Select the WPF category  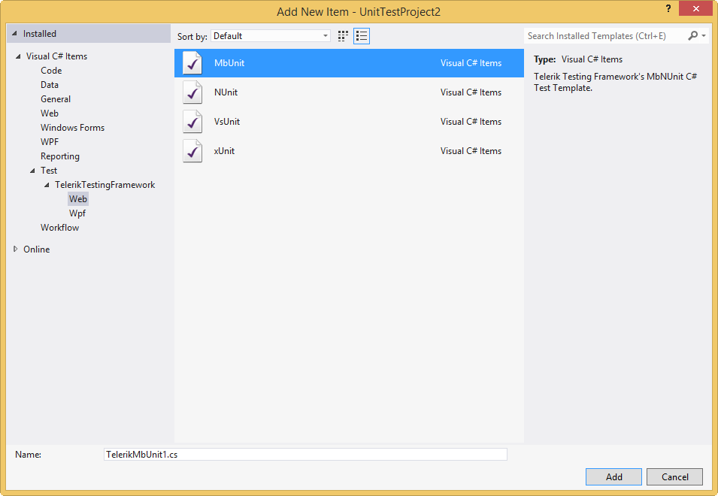(x=50, y=142)
